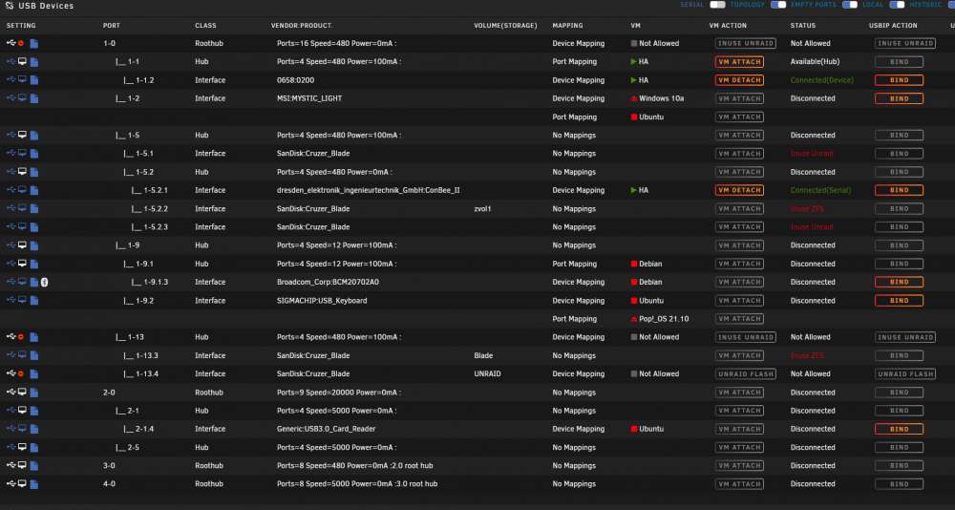
Task: Click VM DETACH for the ConBee_II row
Action: (x=739, y=190)
